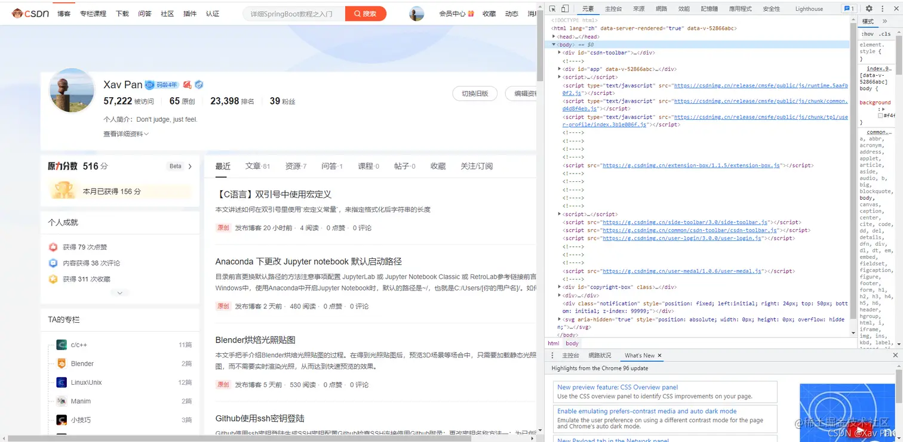Viewport: 903px width, 442px height.
Task: Open article 【C语言】双引号中使用宏定义
Action: [x=274, y=194]
